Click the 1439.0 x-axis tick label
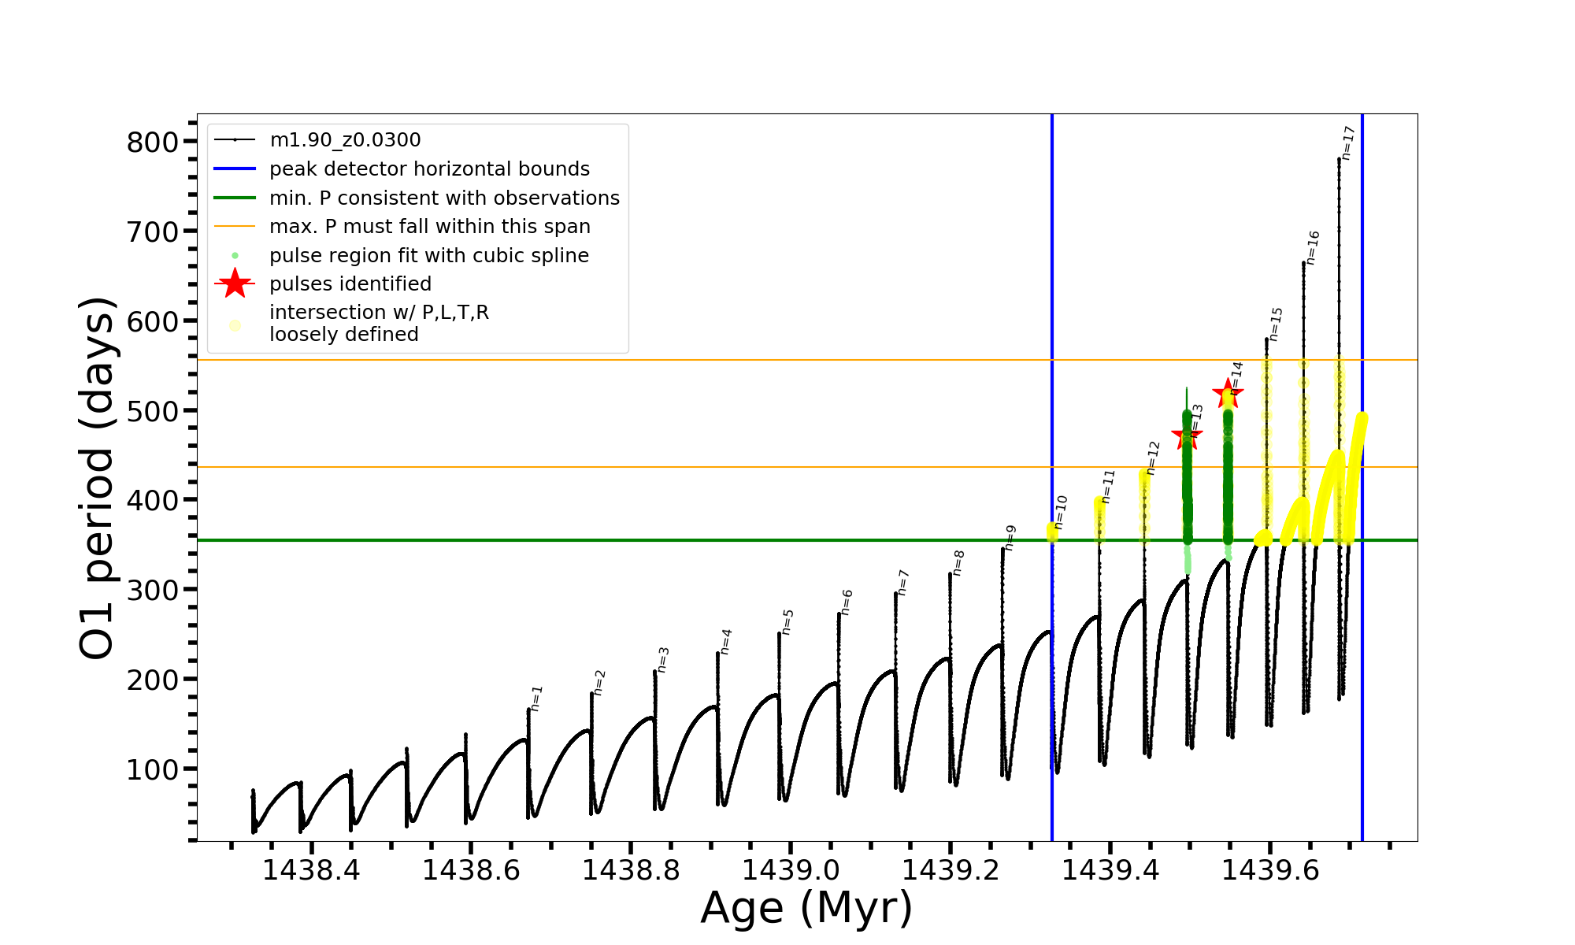This screenshot has height=945, width=1575. (791, 870)
